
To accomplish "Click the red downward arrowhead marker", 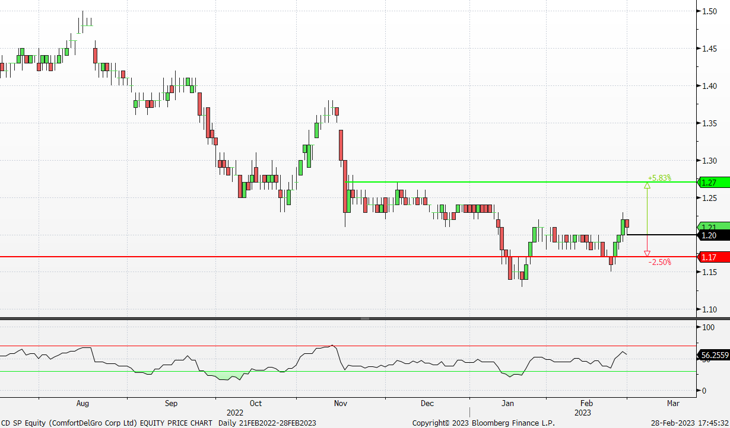I will pos(647,253).
